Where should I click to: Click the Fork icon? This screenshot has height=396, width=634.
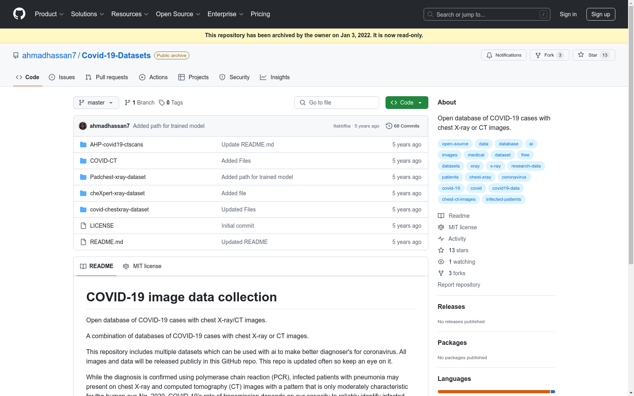[538, 55]
